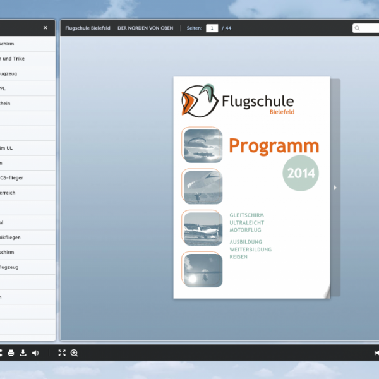The height and width of the screenshot is (379, 379).
Task: Enter fullscreen mode with the expand icon
Action: click(62, 353)
